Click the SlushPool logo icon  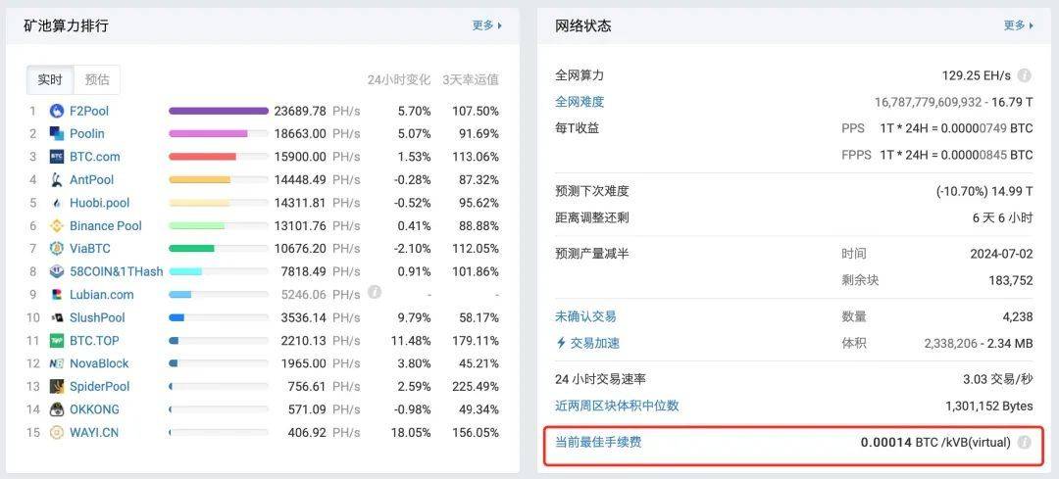[57, 317]
